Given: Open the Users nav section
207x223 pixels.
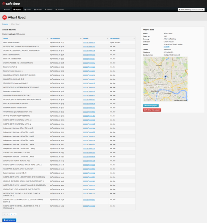Looking at the screenshot, I should tap(28, 10).
